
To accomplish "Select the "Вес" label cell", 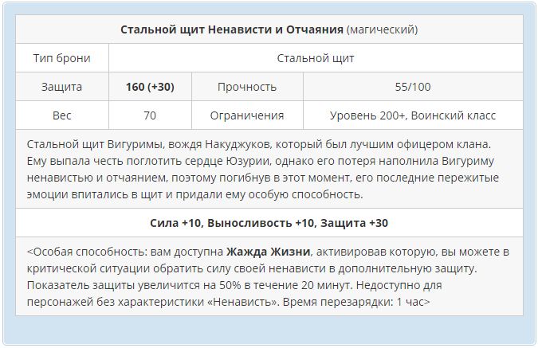I will coord(61,115).
